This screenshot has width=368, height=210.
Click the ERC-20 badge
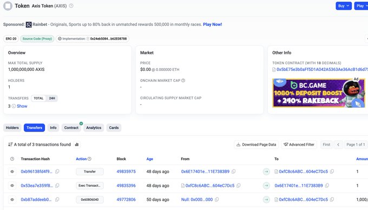point(11,39)
